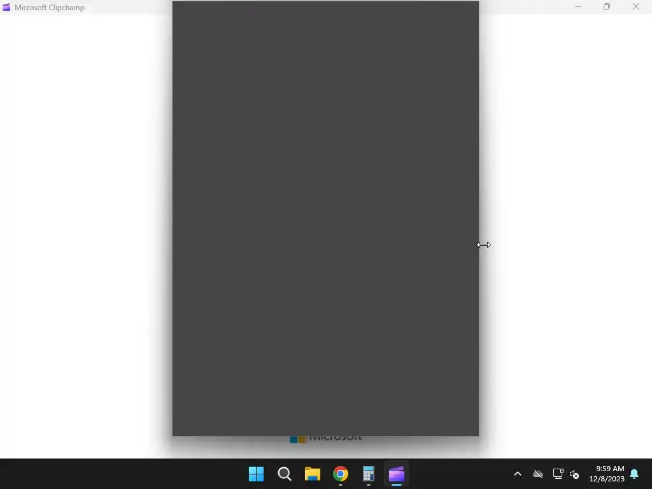Open the Calculator app in the taskbar
This screenshot has width=652, height=489.
(369, 474)
